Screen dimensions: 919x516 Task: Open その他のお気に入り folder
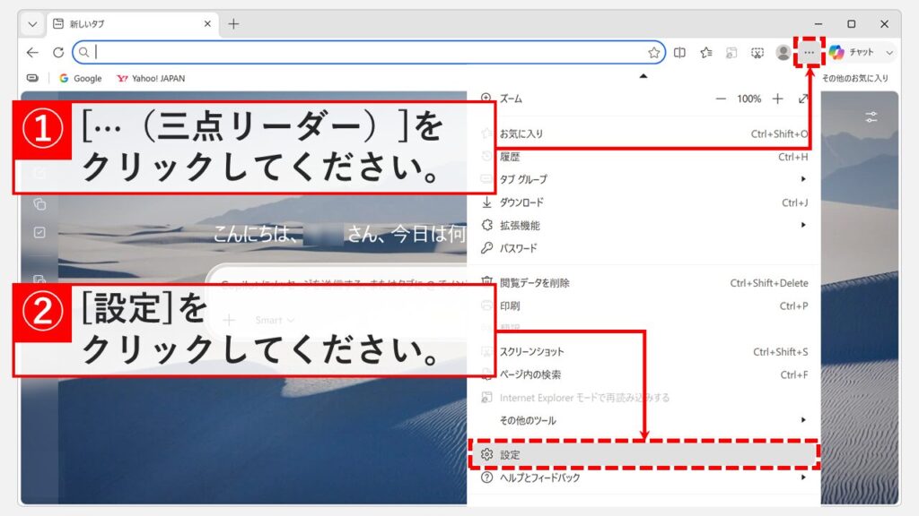point(855,79)
